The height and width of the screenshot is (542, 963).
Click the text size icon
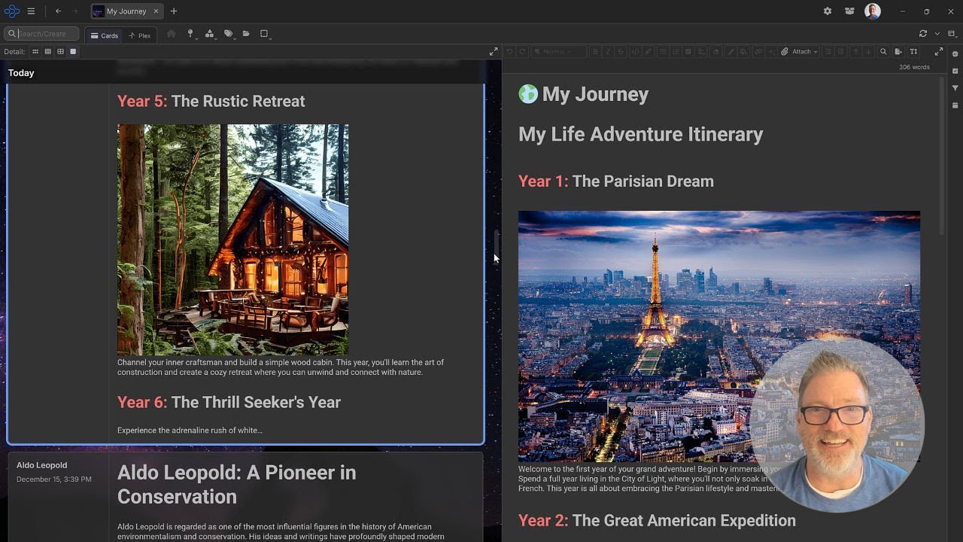pos(913,52)
